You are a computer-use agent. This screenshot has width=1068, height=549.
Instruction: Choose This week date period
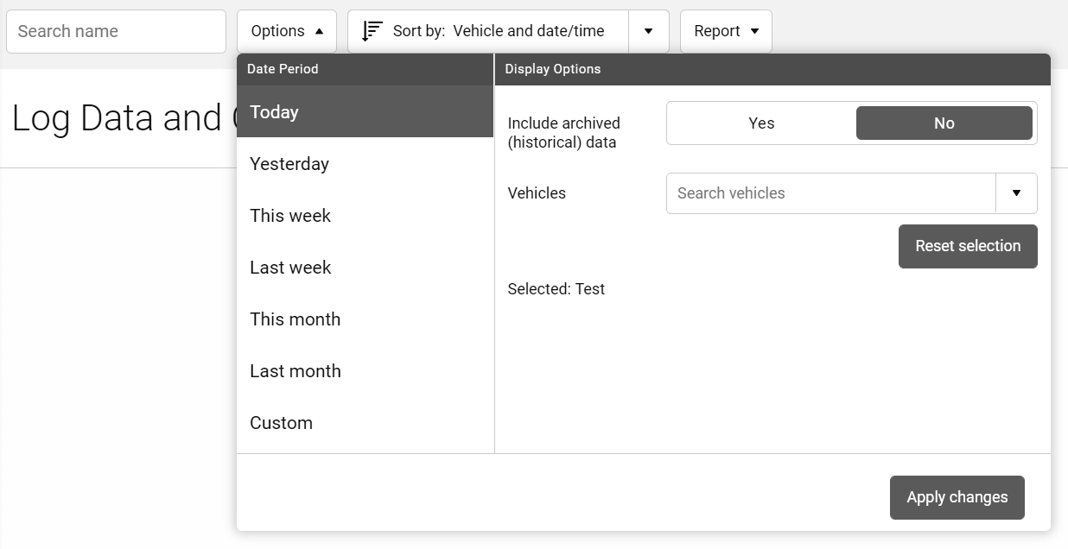click(x=365, y=216)
